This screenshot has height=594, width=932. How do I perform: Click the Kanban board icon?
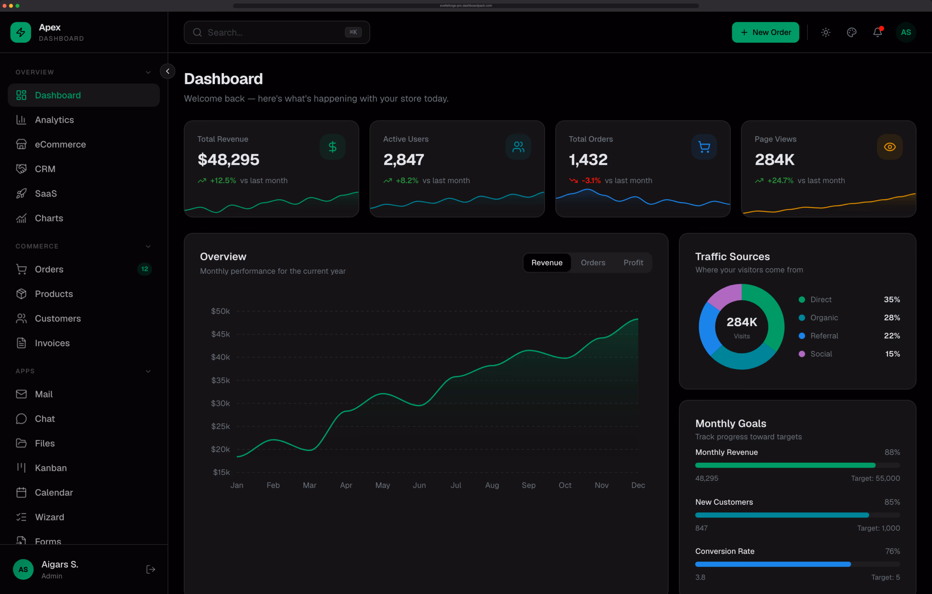21,468
